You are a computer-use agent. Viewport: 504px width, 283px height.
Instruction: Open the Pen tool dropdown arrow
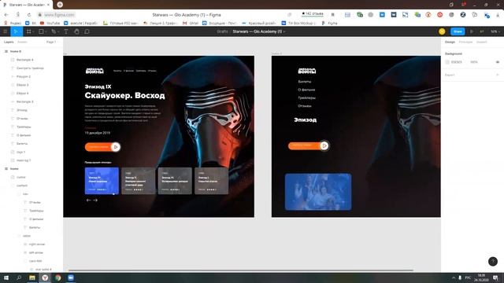click(58, 31)
